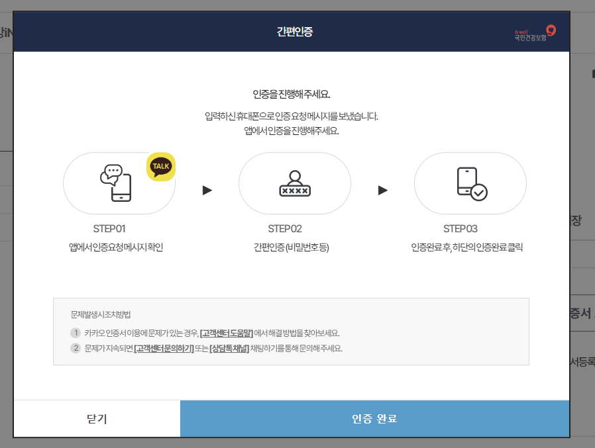Click the text 입력하신 휴대폰으로 인증 요청 메시지를 보냈습니다.

tap(292, 116)
